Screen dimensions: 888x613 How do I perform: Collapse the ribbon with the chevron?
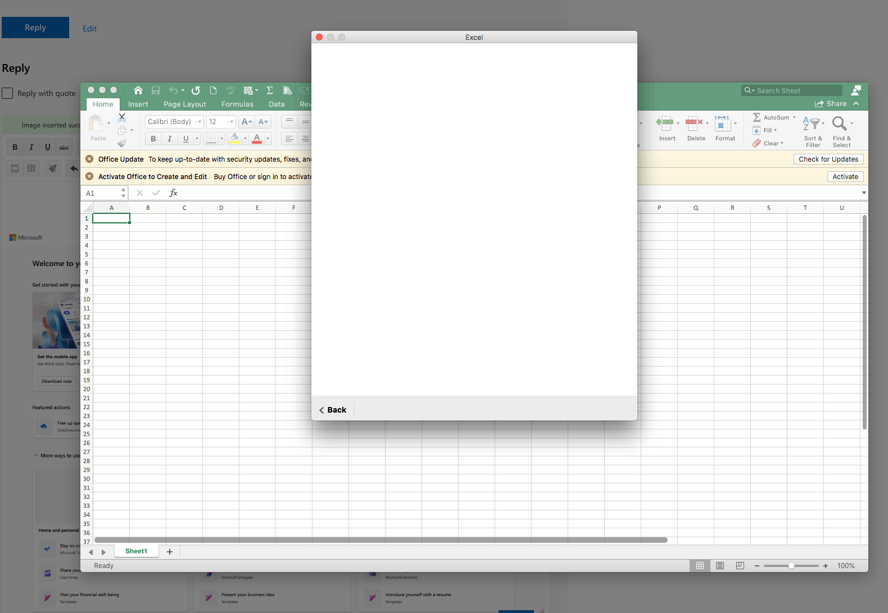pos(856,104)
